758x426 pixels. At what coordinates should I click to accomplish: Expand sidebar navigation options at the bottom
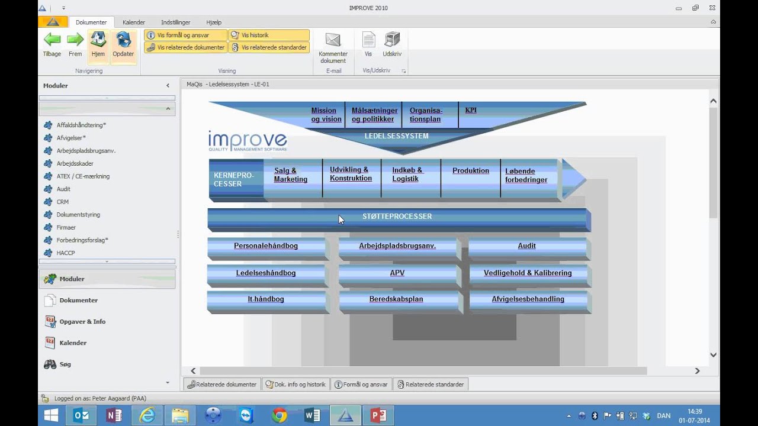pyautogui.click(x=168, y=383)
